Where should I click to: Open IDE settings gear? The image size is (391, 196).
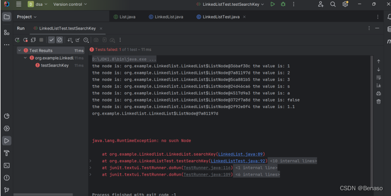click(x=345, y=4)
